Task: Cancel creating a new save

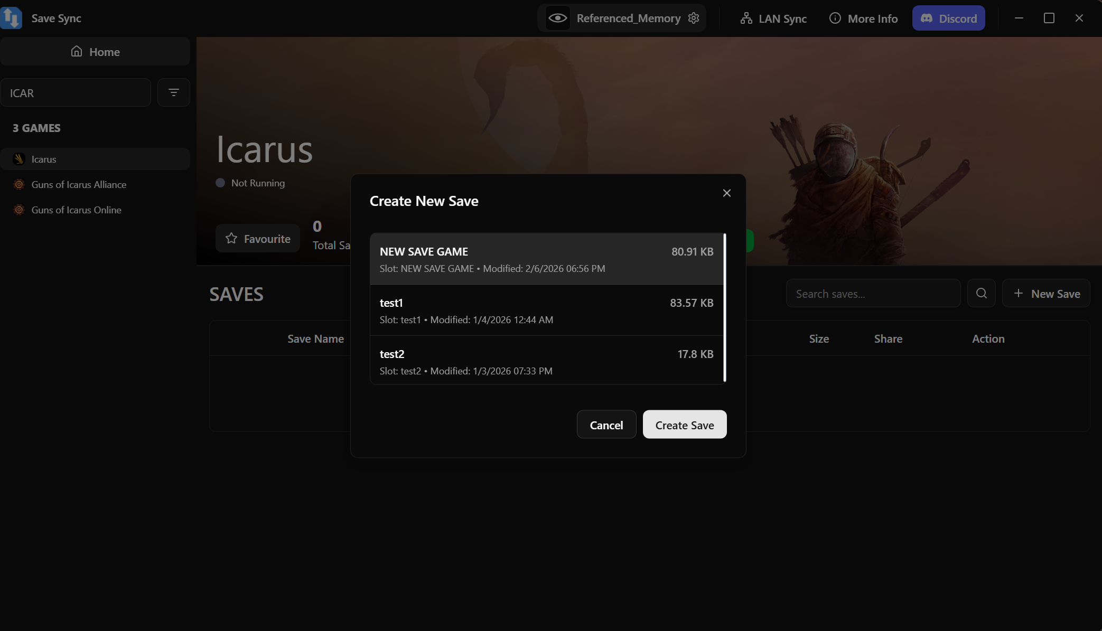Action: click(606, 425)
